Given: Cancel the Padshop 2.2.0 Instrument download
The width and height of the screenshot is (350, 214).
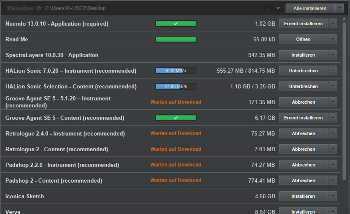Looking at the screenshot, I should pos(303,165).
